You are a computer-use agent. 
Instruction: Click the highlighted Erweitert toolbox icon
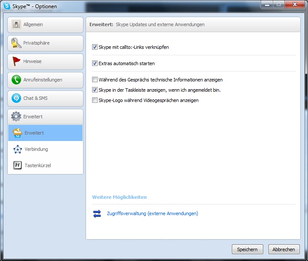pyautogui.click(x=17, y=133)
